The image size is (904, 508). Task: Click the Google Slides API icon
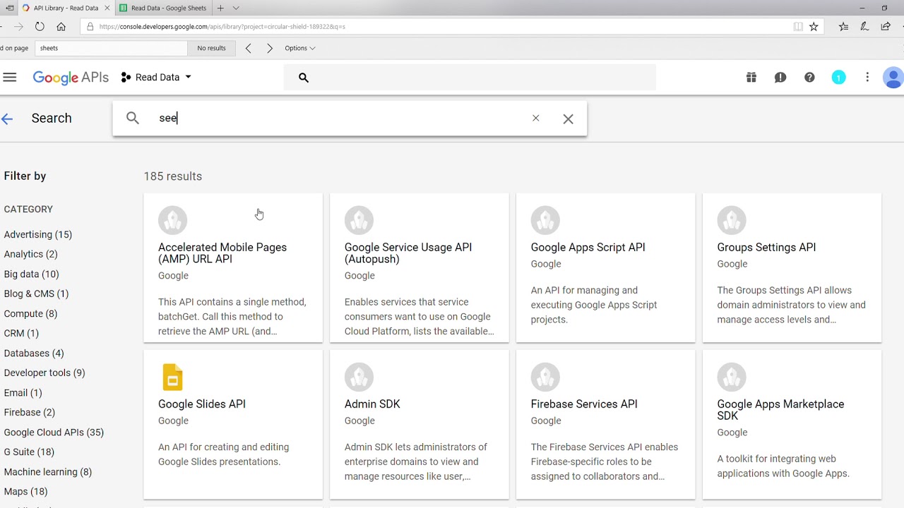click(x=172, y=377)
